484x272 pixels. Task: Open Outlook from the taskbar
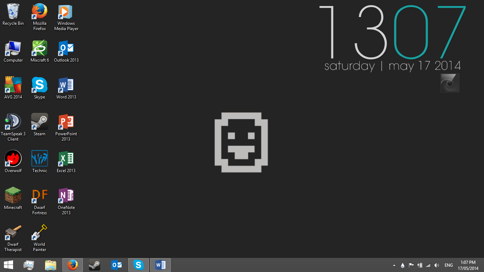click(117, 265)
